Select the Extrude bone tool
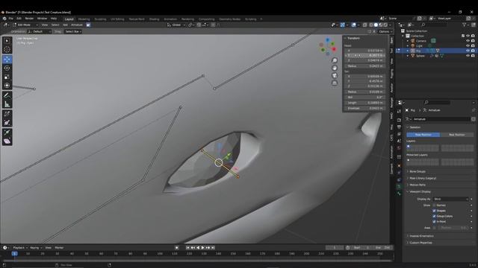The height and width of the screenshot is (268, 478). pos(7,133)
